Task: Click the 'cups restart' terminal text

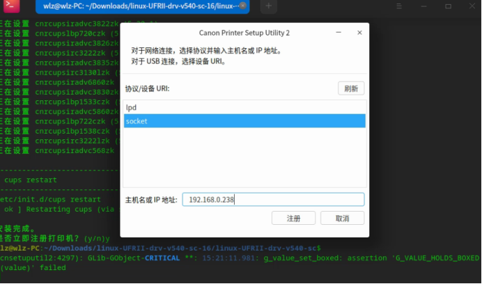Action: 31,180
